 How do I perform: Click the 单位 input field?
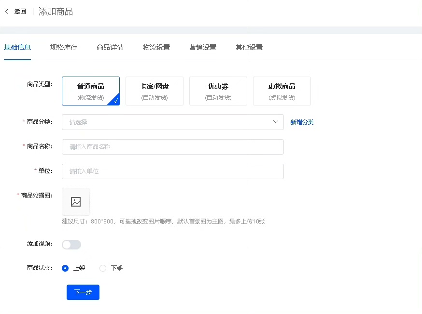click(172, 171)
